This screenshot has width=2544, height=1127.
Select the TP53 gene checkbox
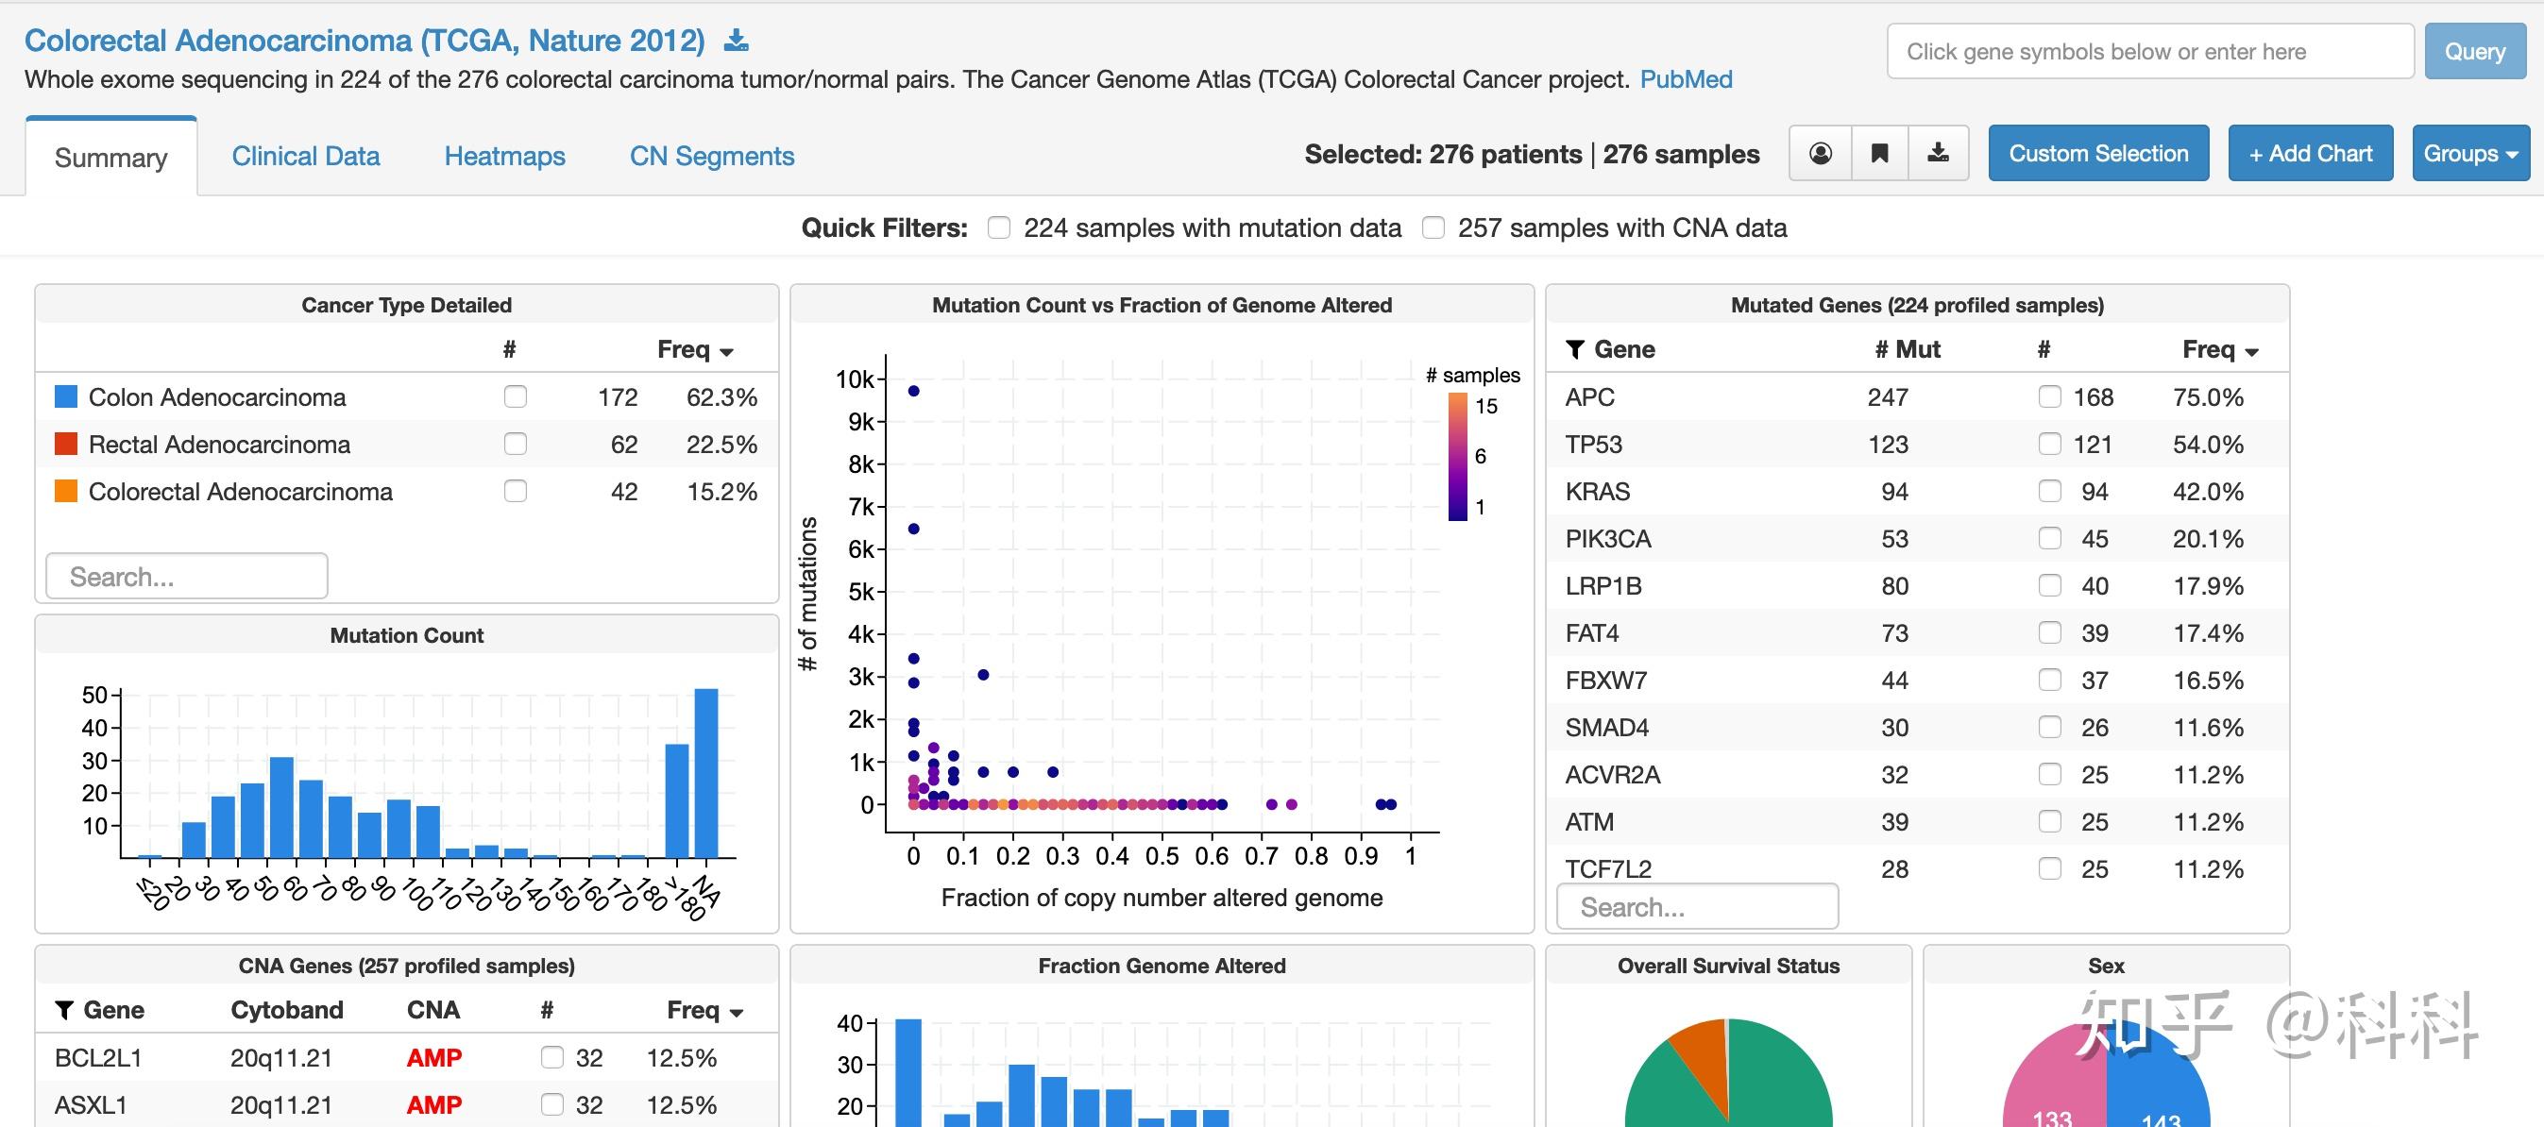tap(2050, 444)
